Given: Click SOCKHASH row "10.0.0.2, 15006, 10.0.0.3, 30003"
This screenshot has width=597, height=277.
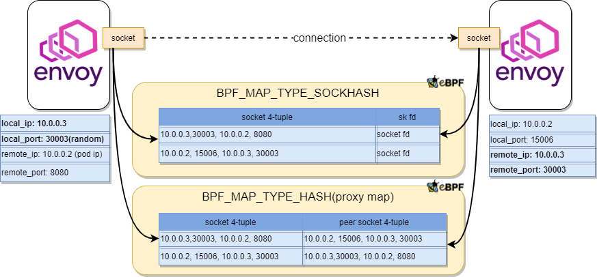Looking at the screenshot, I should point(267,154).
